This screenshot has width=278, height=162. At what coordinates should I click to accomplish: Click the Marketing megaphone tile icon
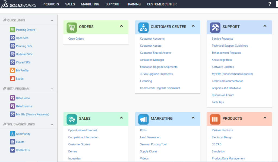[x=143, y=119]
